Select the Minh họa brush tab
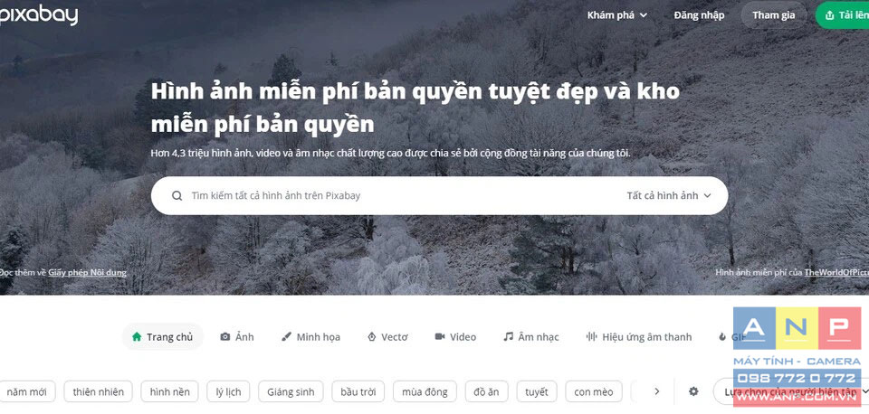Viewport: 869px width, 414px height. click(x=310, y=336)
